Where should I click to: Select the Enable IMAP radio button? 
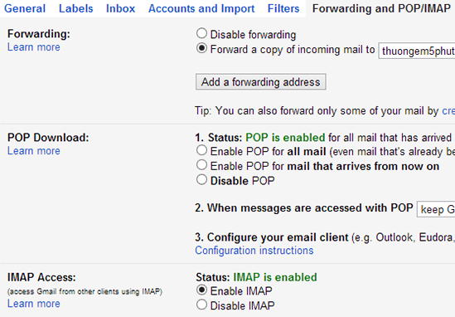click(x=201, y=290)
